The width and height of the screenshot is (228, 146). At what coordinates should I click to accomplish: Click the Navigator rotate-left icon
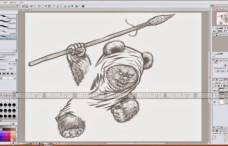click(225, 31)
